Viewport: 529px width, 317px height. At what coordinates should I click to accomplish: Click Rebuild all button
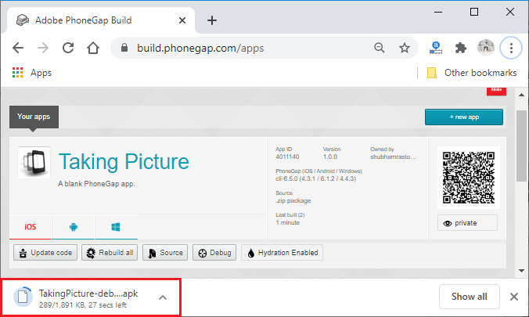point(110,253)
